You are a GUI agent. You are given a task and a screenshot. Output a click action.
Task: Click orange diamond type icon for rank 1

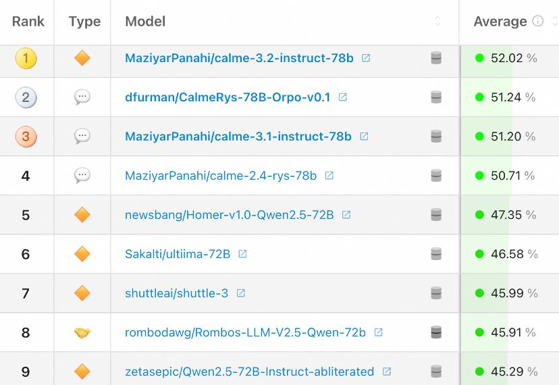coord(82,58)
